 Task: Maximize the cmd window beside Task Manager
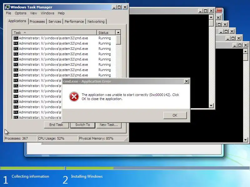click(x=206, y=11)
